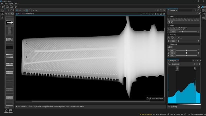Image resolution: width=206 pixels, height=116 pixels.
Task: Open the Logarithmic plot dropdown
Action: tap(176, 64)
